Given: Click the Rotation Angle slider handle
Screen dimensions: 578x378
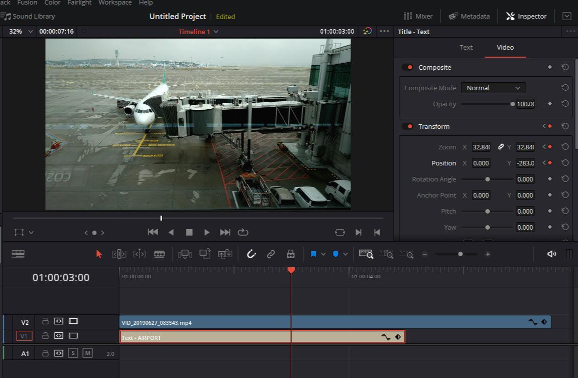Looking at the screenshot, I should (x=487, y=179).
